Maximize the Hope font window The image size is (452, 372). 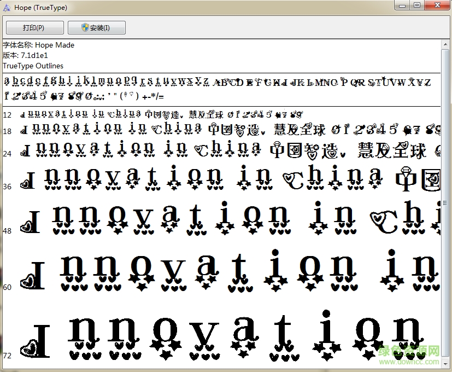click(x=417, y=5)
